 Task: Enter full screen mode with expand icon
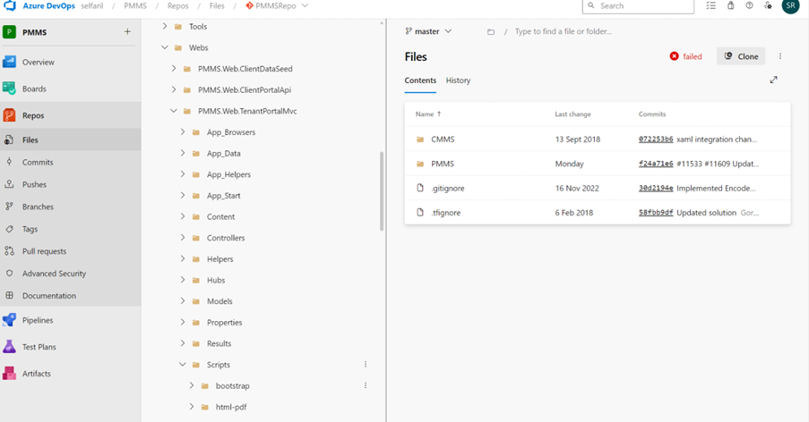[773, 80]
